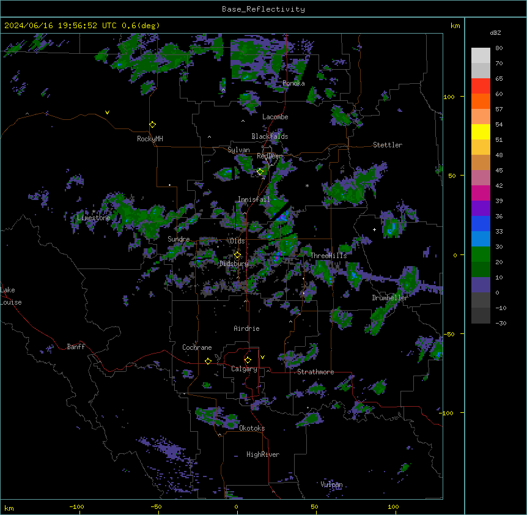Image resolution: width=527 pixels, height=515 pixels.
Task: Click the yellow marker south of RedDeer
Action: coord(260,172)
